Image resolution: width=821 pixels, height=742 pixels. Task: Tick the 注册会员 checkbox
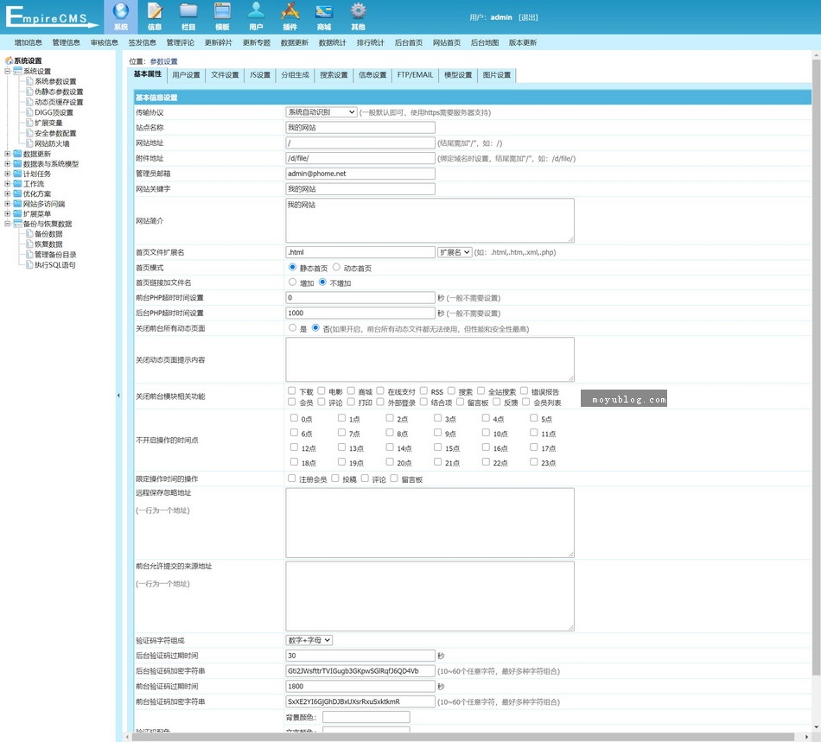tap(291, 479)
